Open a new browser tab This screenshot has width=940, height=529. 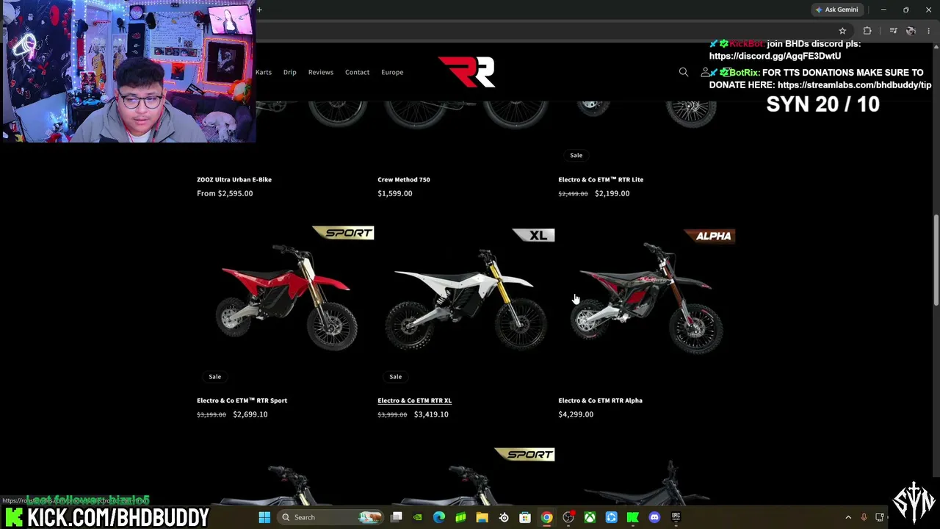click(x=259, y=10)
